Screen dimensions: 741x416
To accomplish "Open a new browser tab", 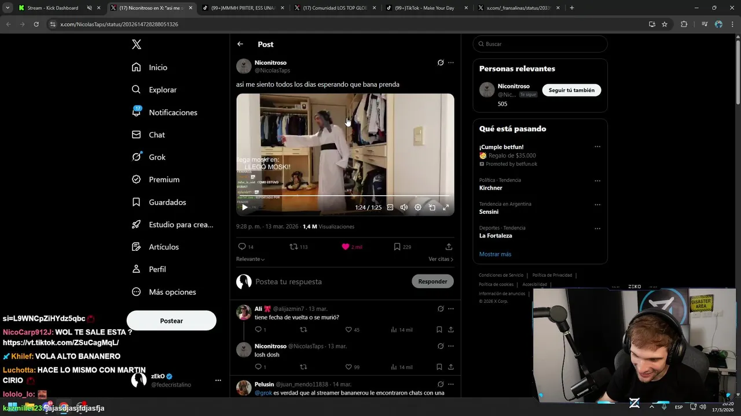I will [x=572, y=8].
